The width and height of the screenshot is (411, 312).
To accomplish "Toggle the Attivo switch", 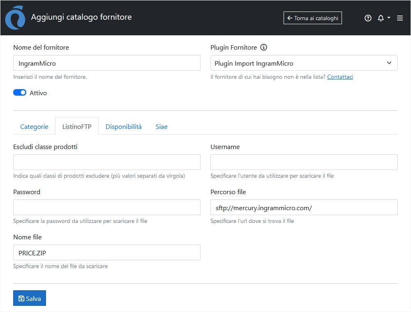I will pos(20,93).
